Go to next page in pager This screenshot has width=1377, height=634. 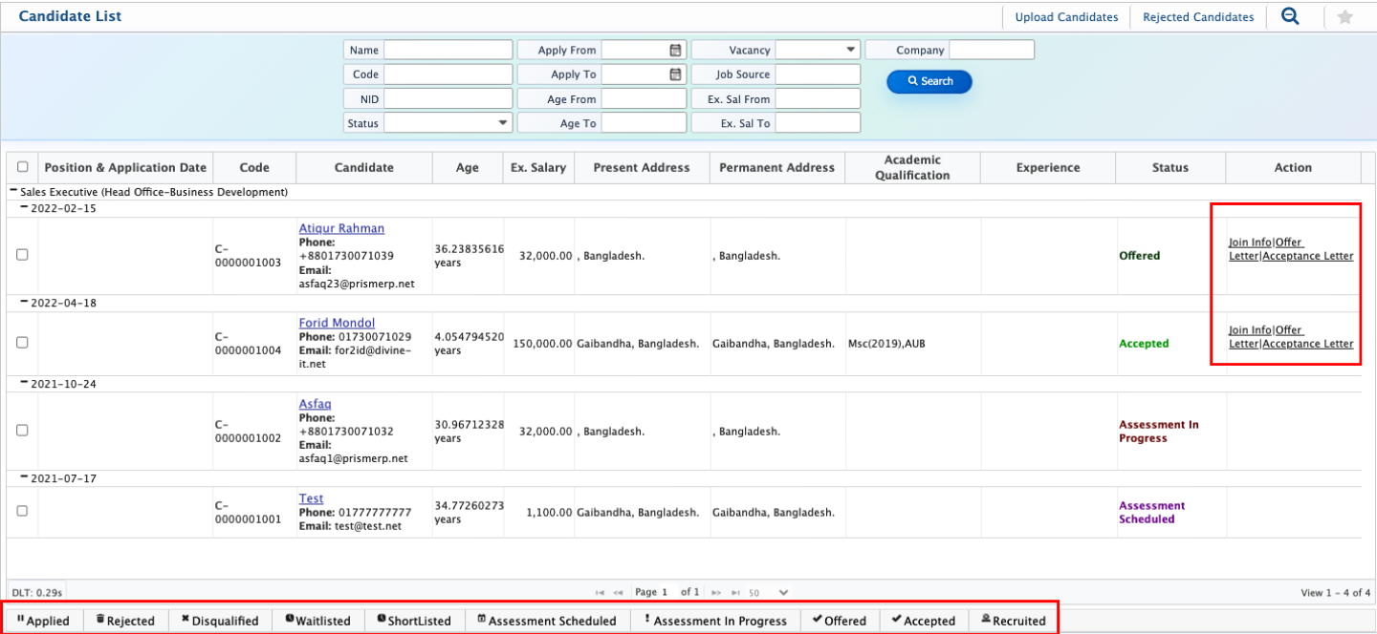[x=715, y=593]
